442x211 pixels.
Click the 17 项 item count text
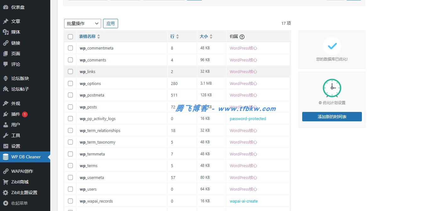pyautogui.click(x=286, y=23)
